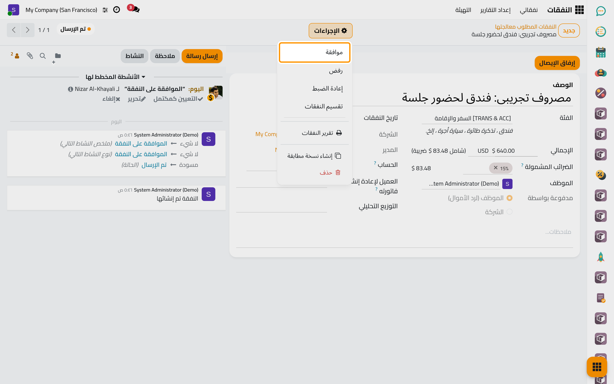Screen dimensions: 614x384
Task: Click the paperclip attachments icon
Action: [30, 56]
